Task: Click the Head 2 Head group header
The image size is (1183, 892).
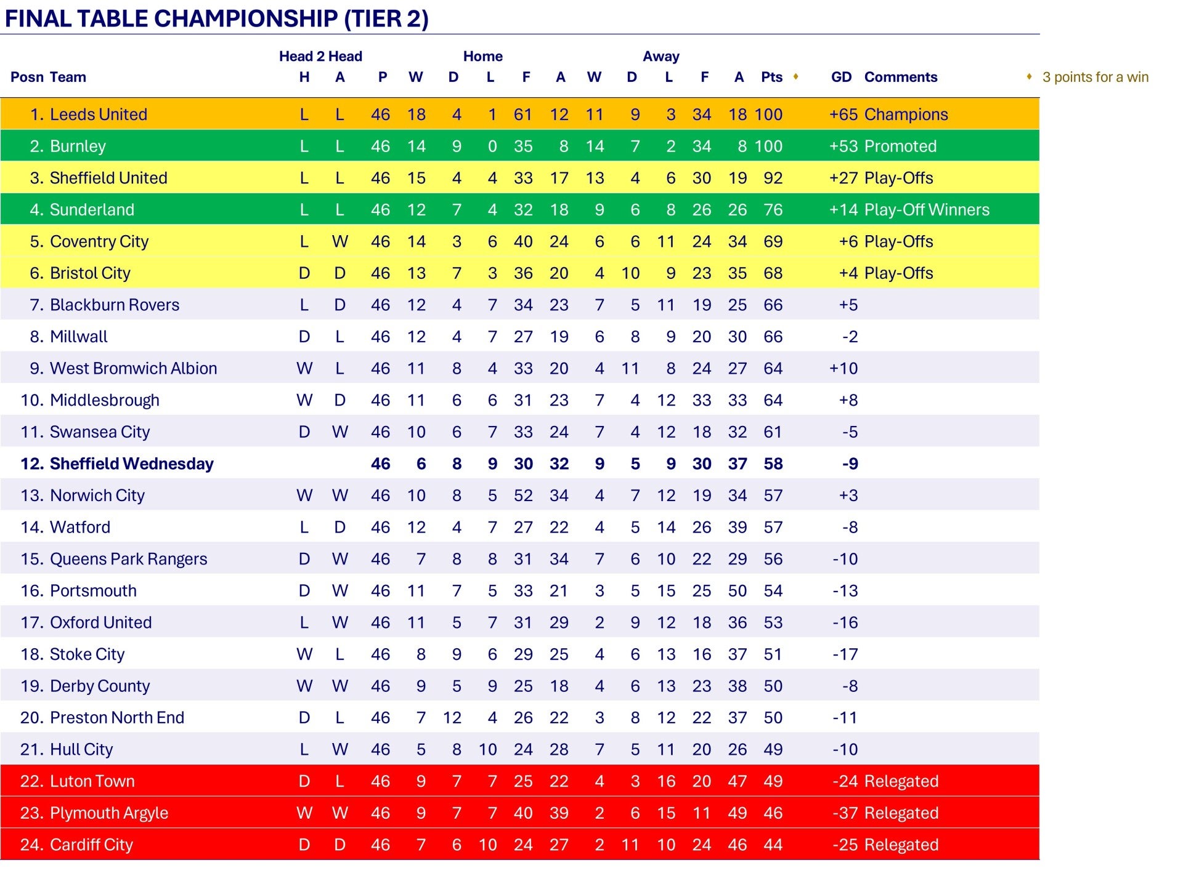Action: pyautogui.click(x=320, y=57)
